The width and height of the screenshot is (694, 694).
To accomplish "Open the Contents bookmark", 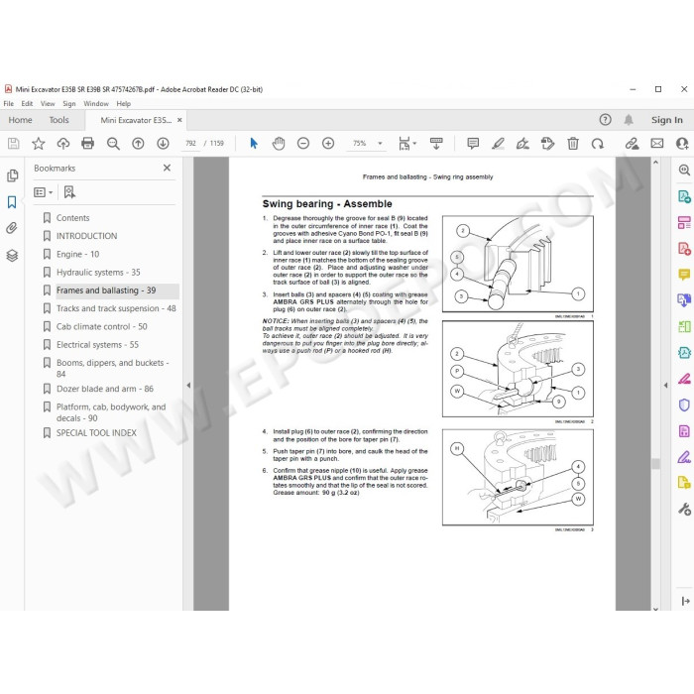I will [72, 218].
